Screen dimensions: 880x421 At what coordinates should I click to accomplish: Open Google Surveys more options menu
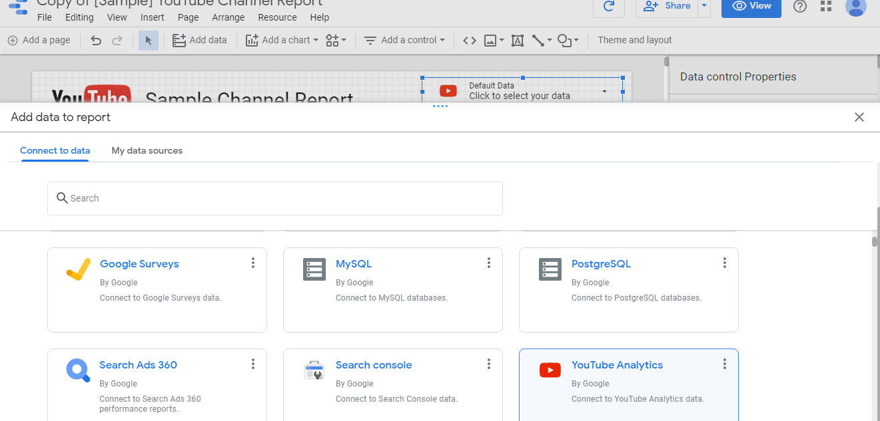click(x=253, y=263)
